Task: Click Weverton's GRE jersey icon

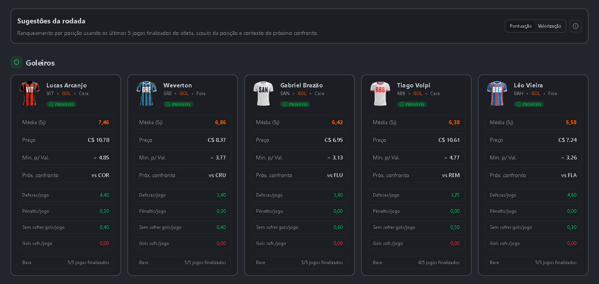Action: click(x=146, y=93)
